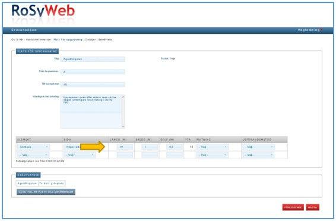Click the Djup field with value 0.5

point(175,147)
